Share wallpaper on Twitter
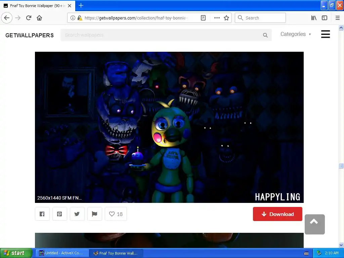Image resolution: width=344 pixels, height=258 pixels. point(77,214)
